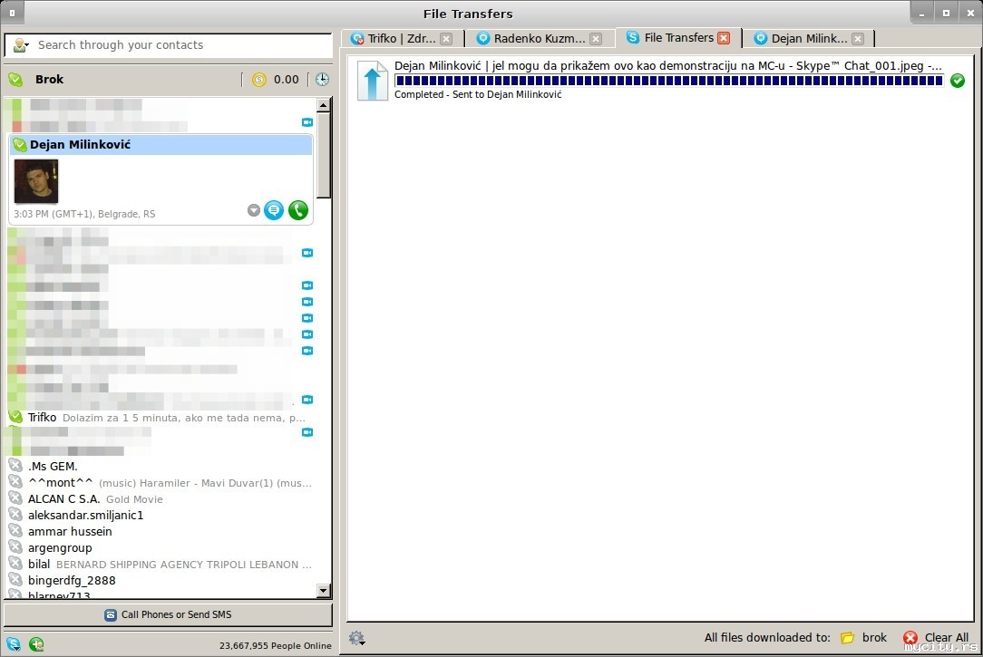Screen dimensions: 983x657
Task: Open Skype menu icon at bottom left
Action: coord(14,644)
